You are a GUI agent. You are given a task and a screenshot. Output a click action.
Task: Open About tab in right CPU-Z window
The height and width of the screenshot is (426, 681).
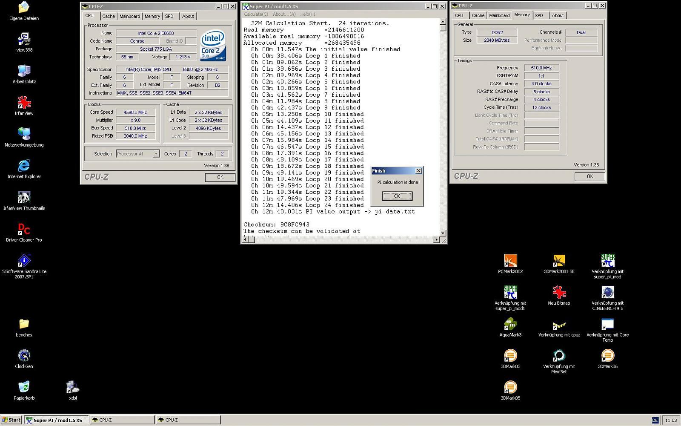click(558, 15)
